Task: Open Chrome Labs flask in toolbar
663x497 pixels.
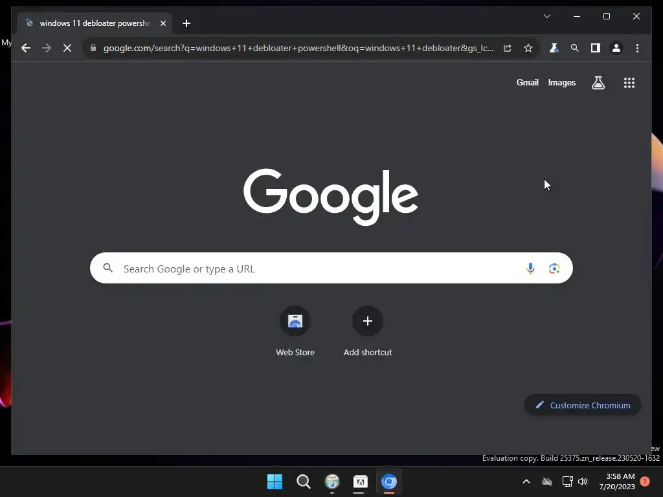Action: pyautogui.click(x=554, y=48)
